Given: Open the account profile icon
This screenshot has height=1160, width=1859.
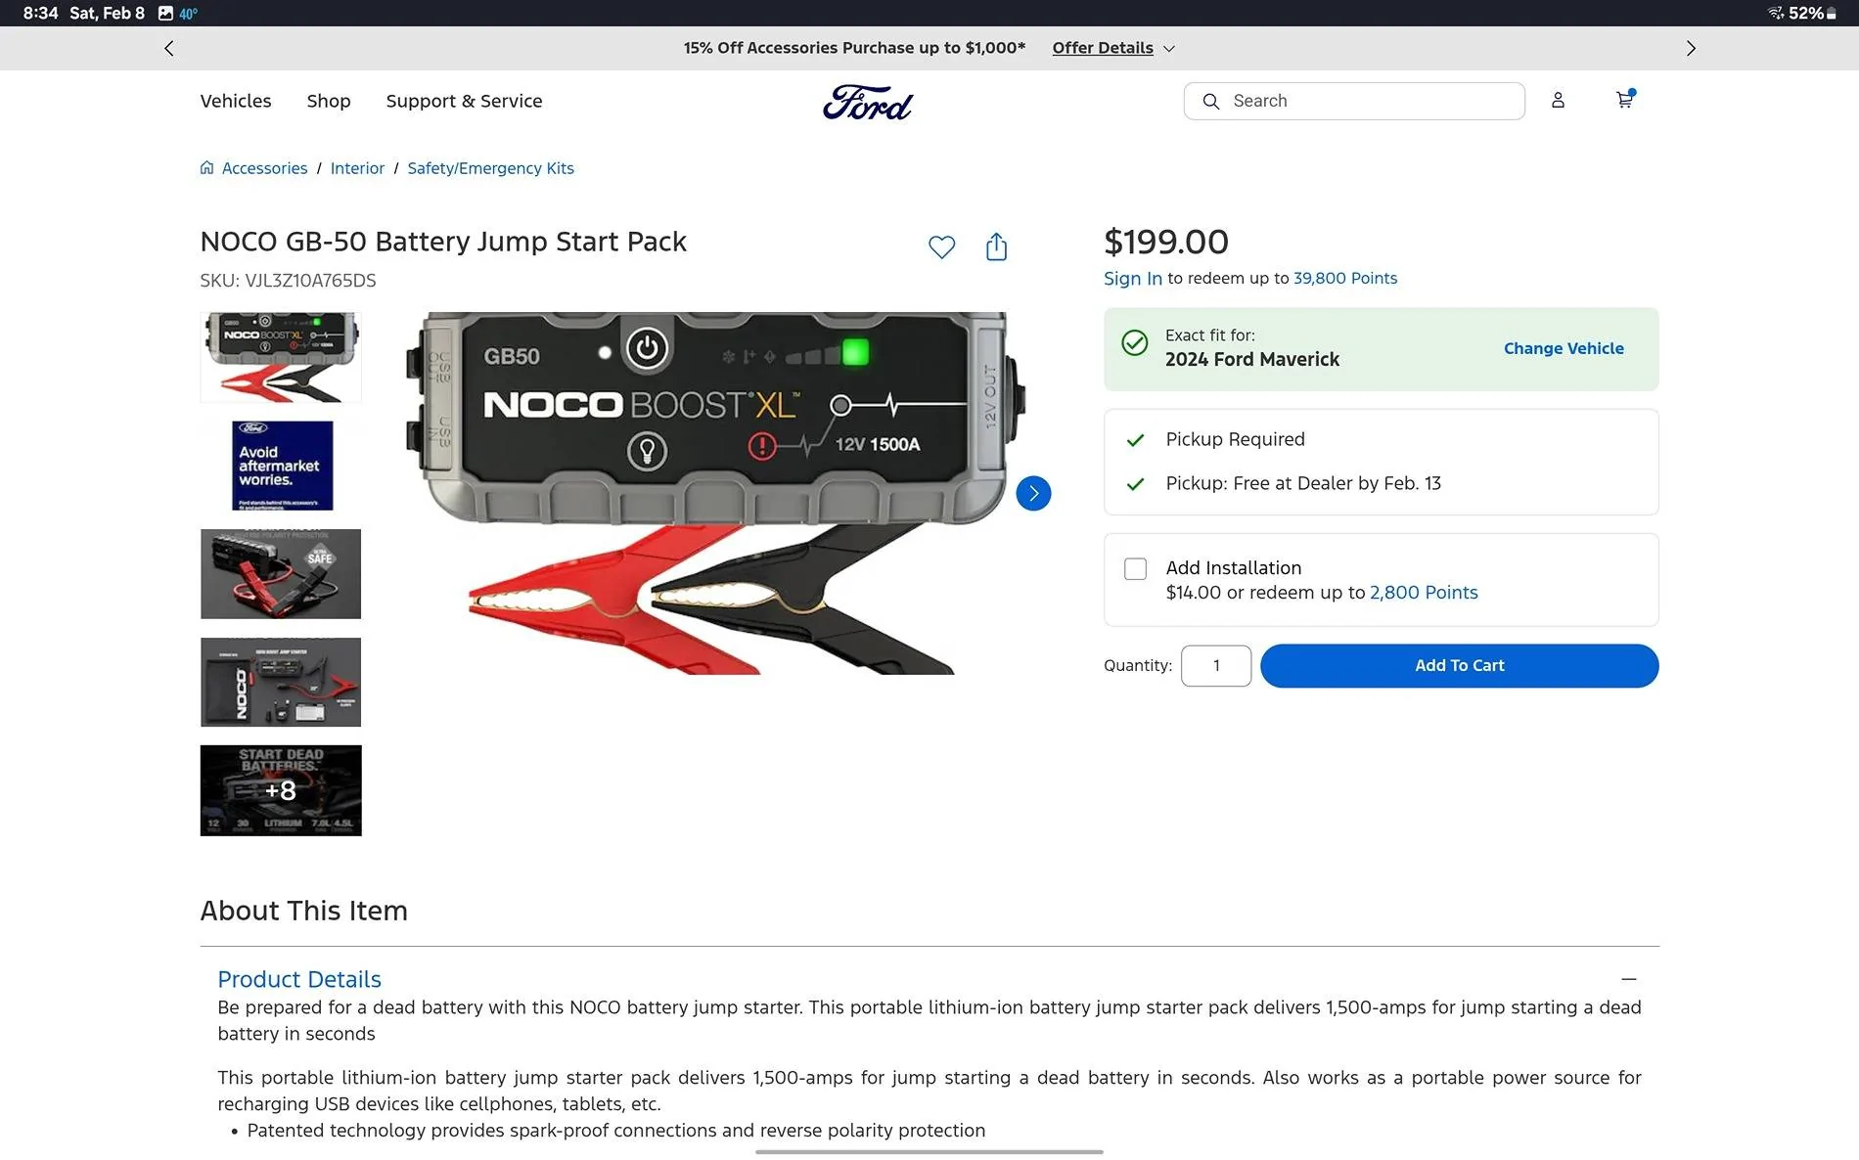Looking at the screenshot, I should point(1558,101).
